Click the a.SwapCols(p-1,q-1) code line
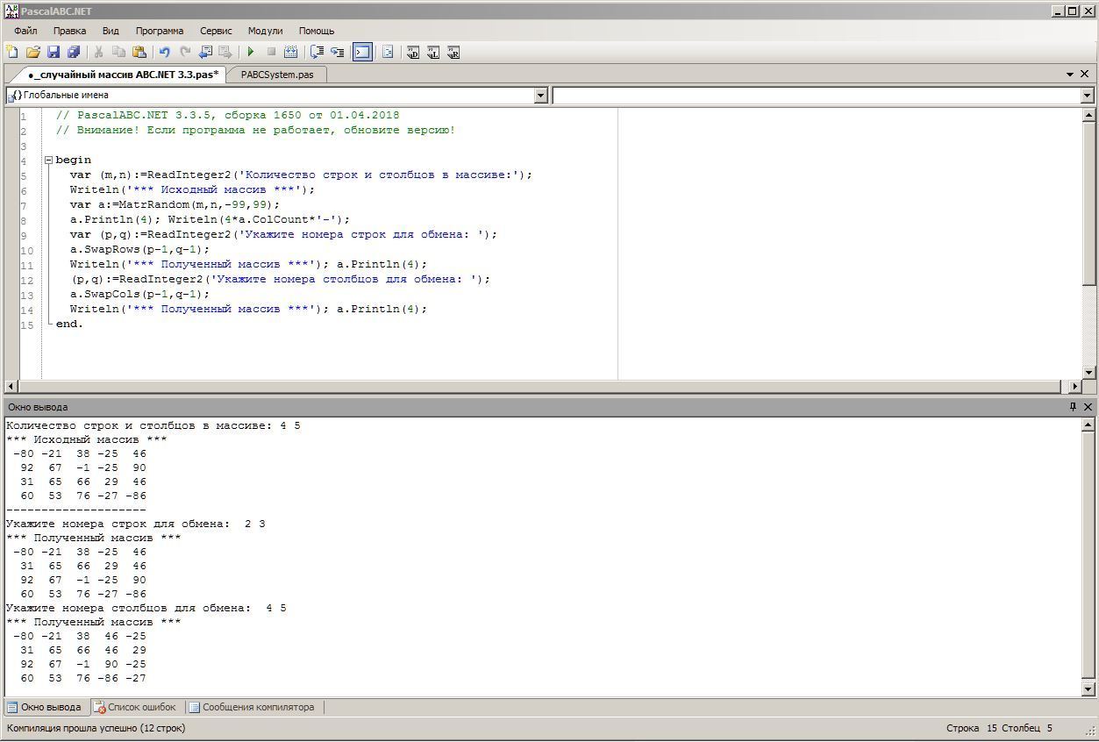 click(x=140, y=294)
